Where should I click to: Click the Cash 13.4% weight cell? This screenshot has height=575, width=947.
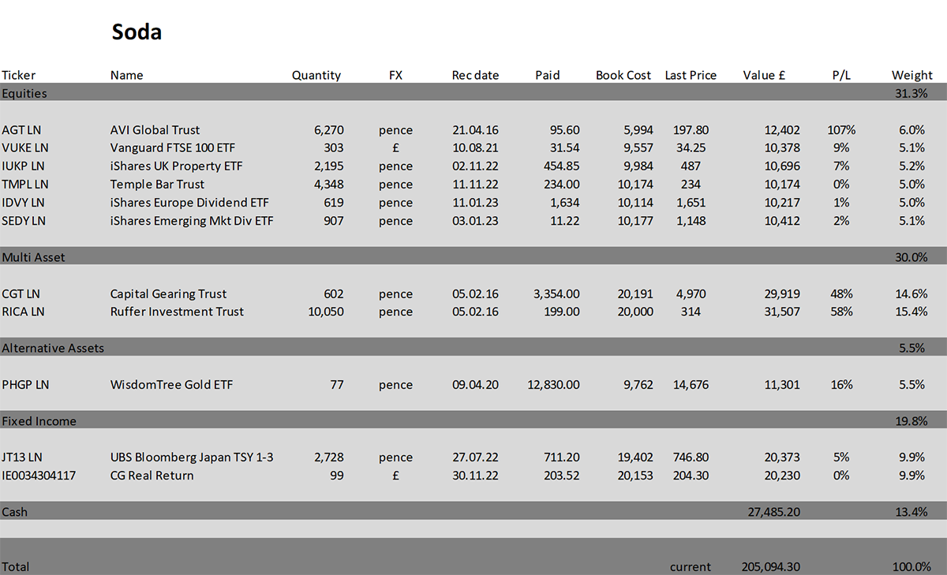[x=912, y=512]
